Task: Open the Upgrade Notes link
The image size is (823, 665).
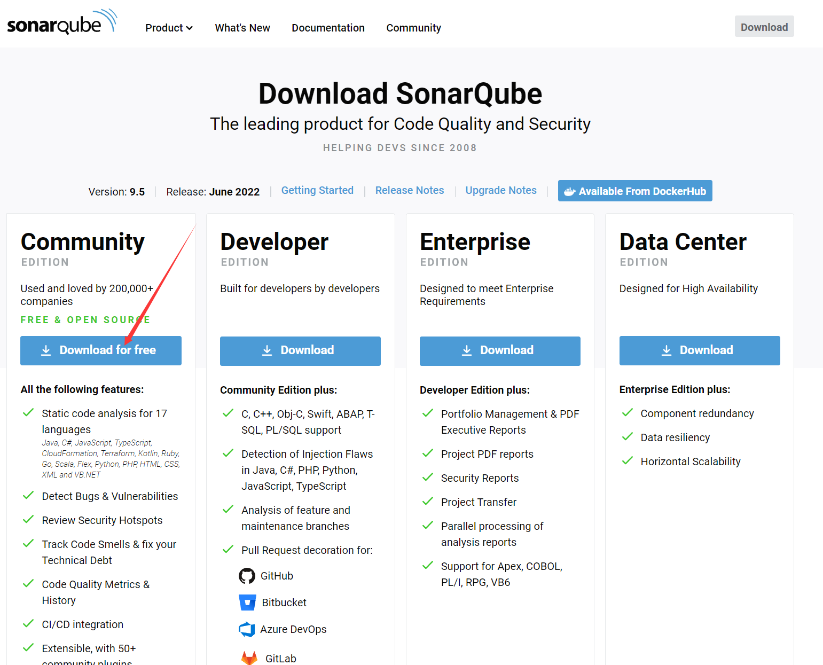Action: click(x=501, y=190)
